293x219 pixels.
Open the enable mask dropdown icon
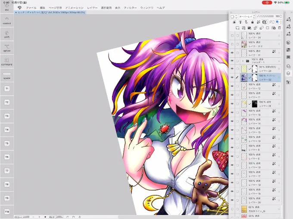265,22
